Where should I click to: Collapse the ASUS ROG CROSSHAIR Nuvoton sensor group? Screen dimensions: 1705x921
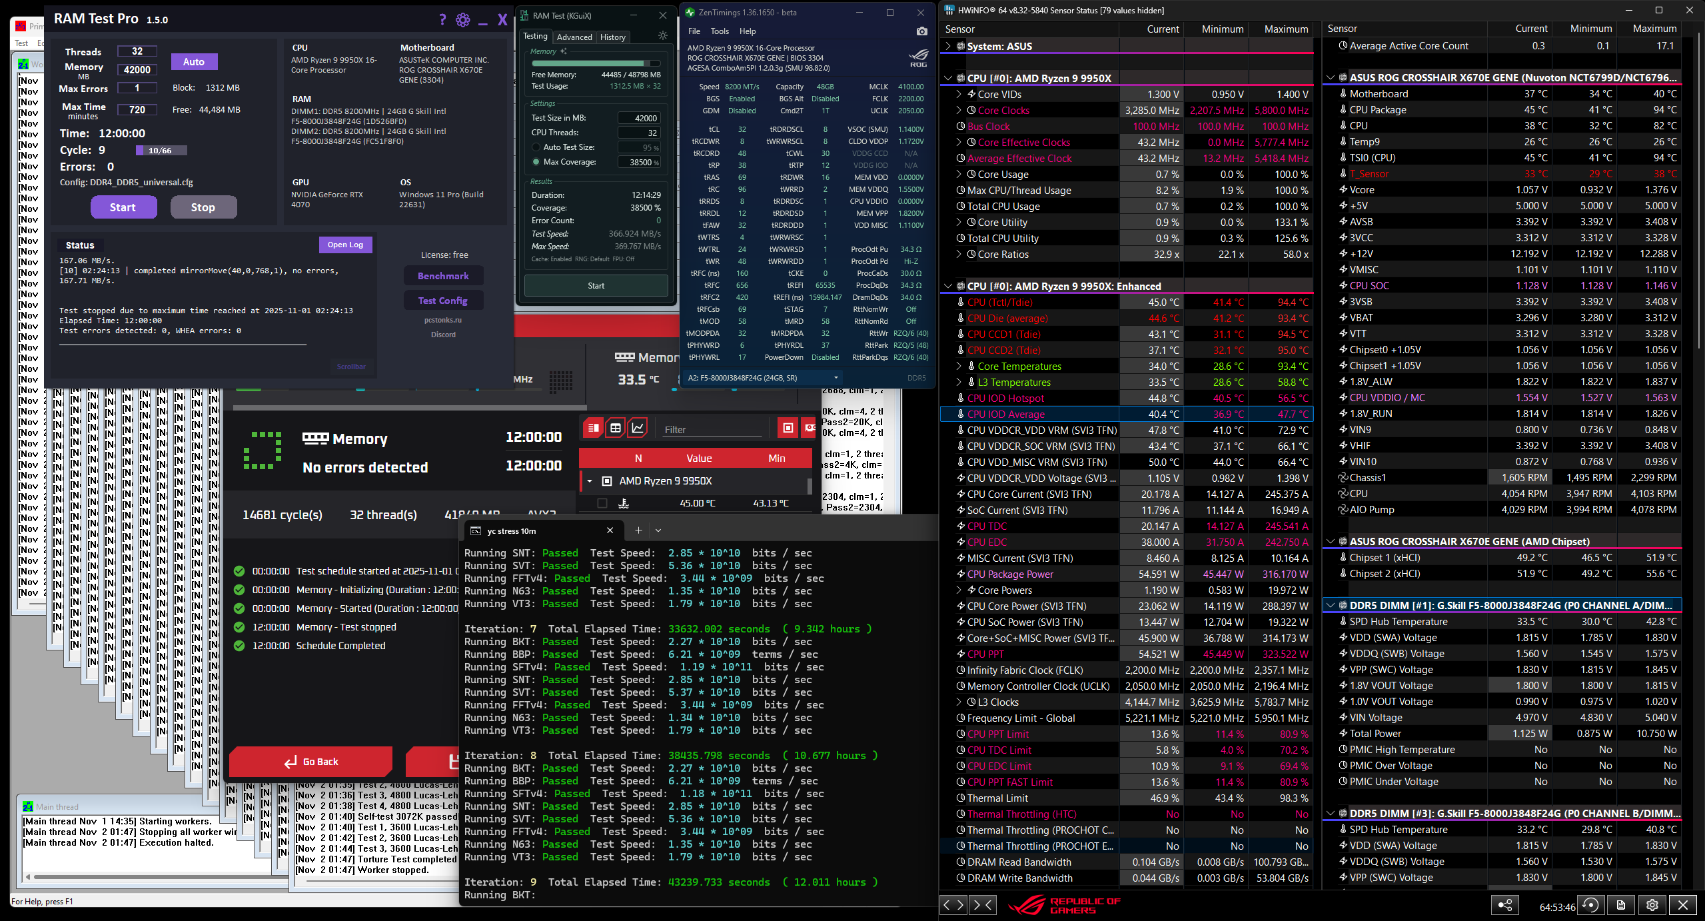click(x=1331, y=78)
